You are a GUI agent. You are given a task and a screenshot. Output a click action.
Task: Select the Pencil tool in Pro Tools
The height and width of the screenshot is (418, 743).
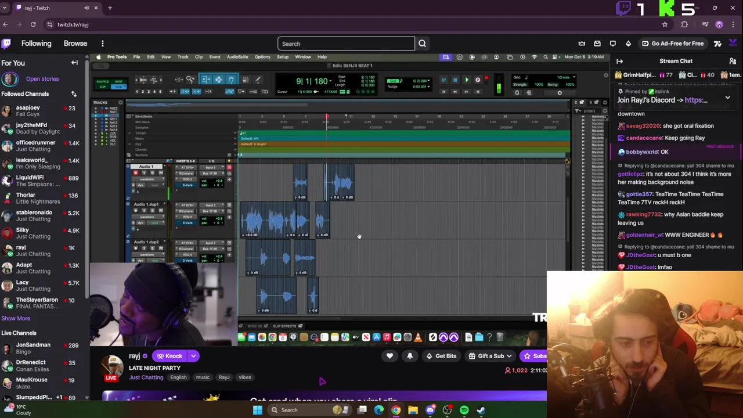[x=258, y=80]
